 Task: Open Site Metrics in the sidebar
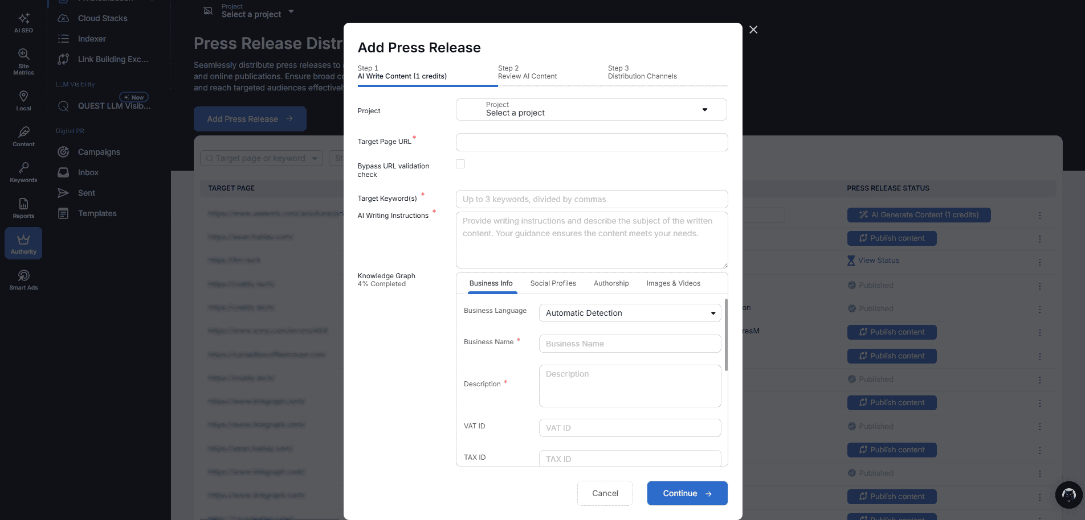point(23,61)
